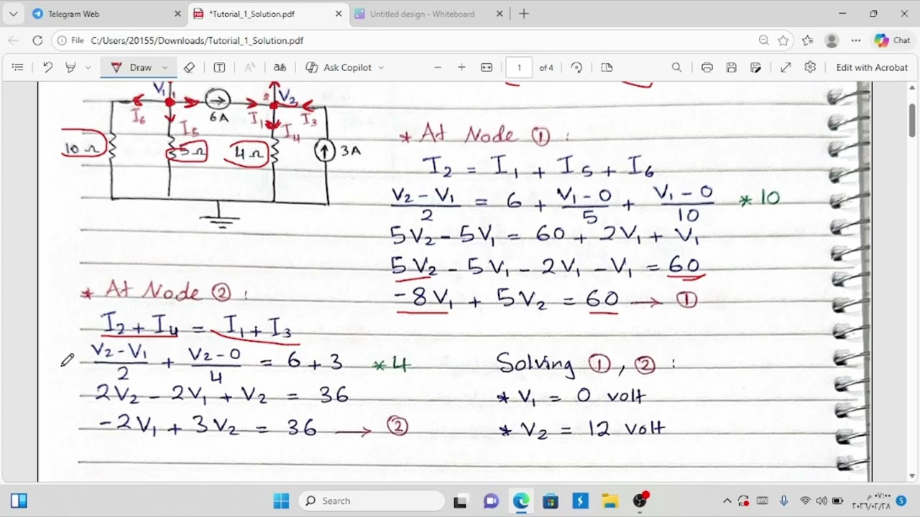Click the taskbar Search box
This screenshot has height=517, width=920.
tap(372, 500)
